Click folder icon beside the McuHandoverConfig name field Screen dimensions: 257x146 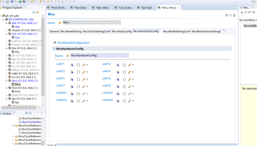click(68, 56)
